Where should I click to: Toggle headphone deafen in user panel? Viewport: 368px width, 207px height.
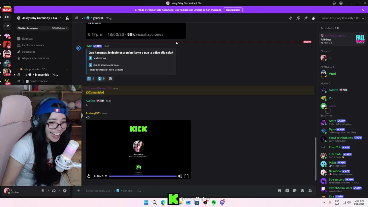54,191
